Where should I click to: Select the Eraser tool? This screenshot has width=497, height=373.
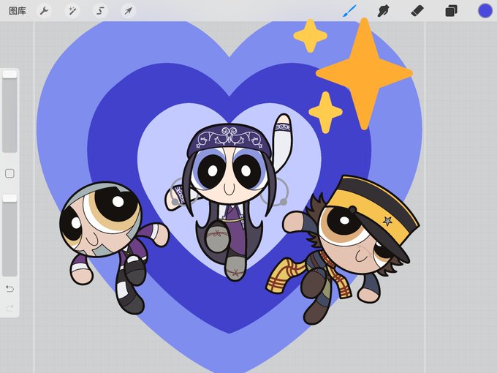(417, 11)
